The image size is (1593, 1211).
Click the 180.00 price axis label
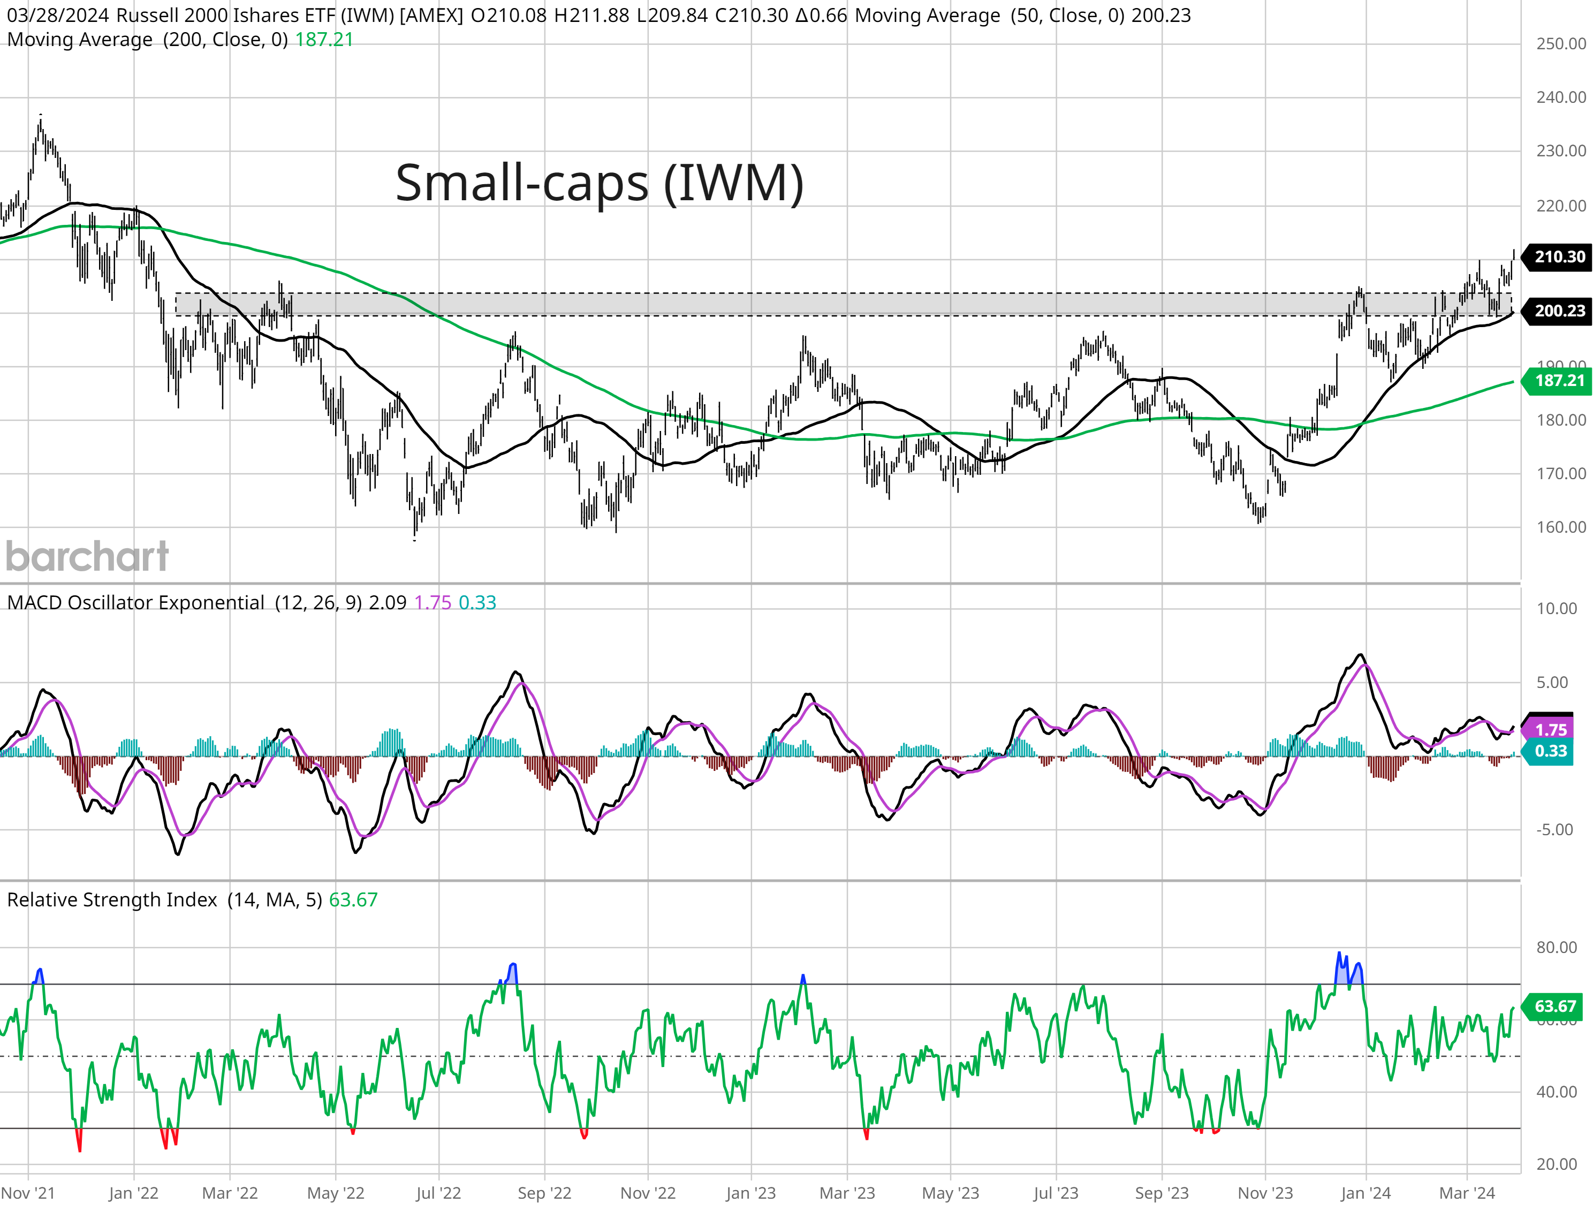pyautogui.click(x=1561, y=420)
